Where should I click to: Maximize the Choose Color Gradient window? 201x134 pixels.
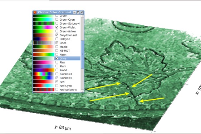78,12
